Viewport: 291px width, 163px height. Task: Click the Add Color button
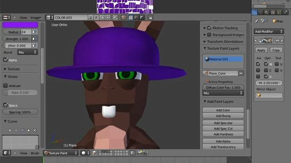pos(223,110)
